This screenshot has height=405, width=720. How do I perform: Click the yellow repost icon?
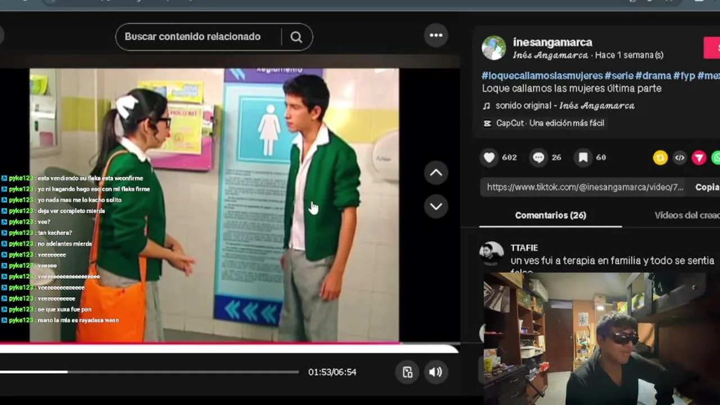tap(660, 158)
